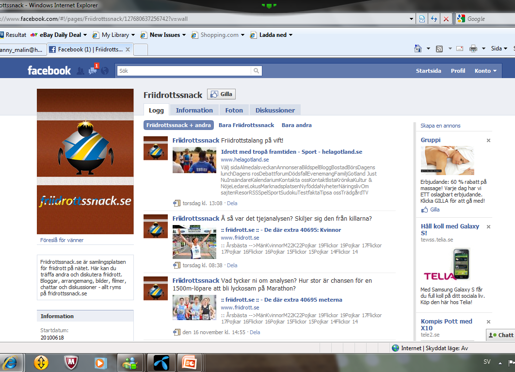Image resolution: width=515 pixels, height=372 pixels.
Task: Click the magnifier search button
Action: click(256, 71)
